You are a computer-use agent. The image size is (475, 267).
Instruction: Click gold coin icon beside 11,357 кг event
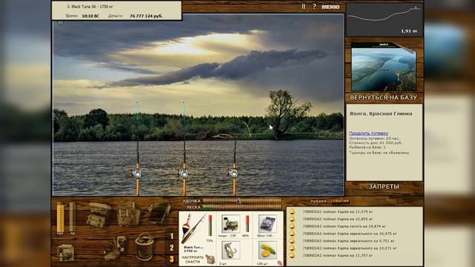click(x=292, y=255)
